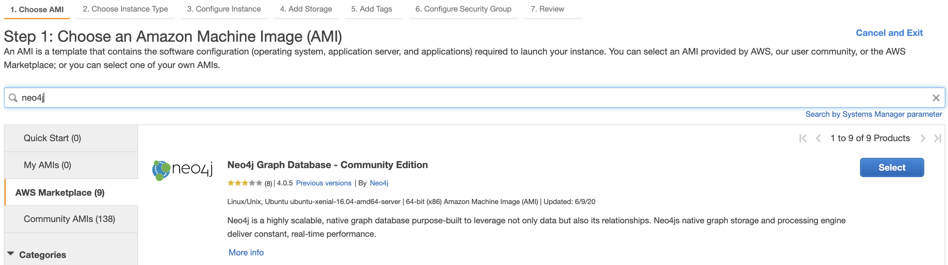This screenshot has width=948, height=265.
Task: Open the Choose AMI step tab
Action: [x=37, y=10]
